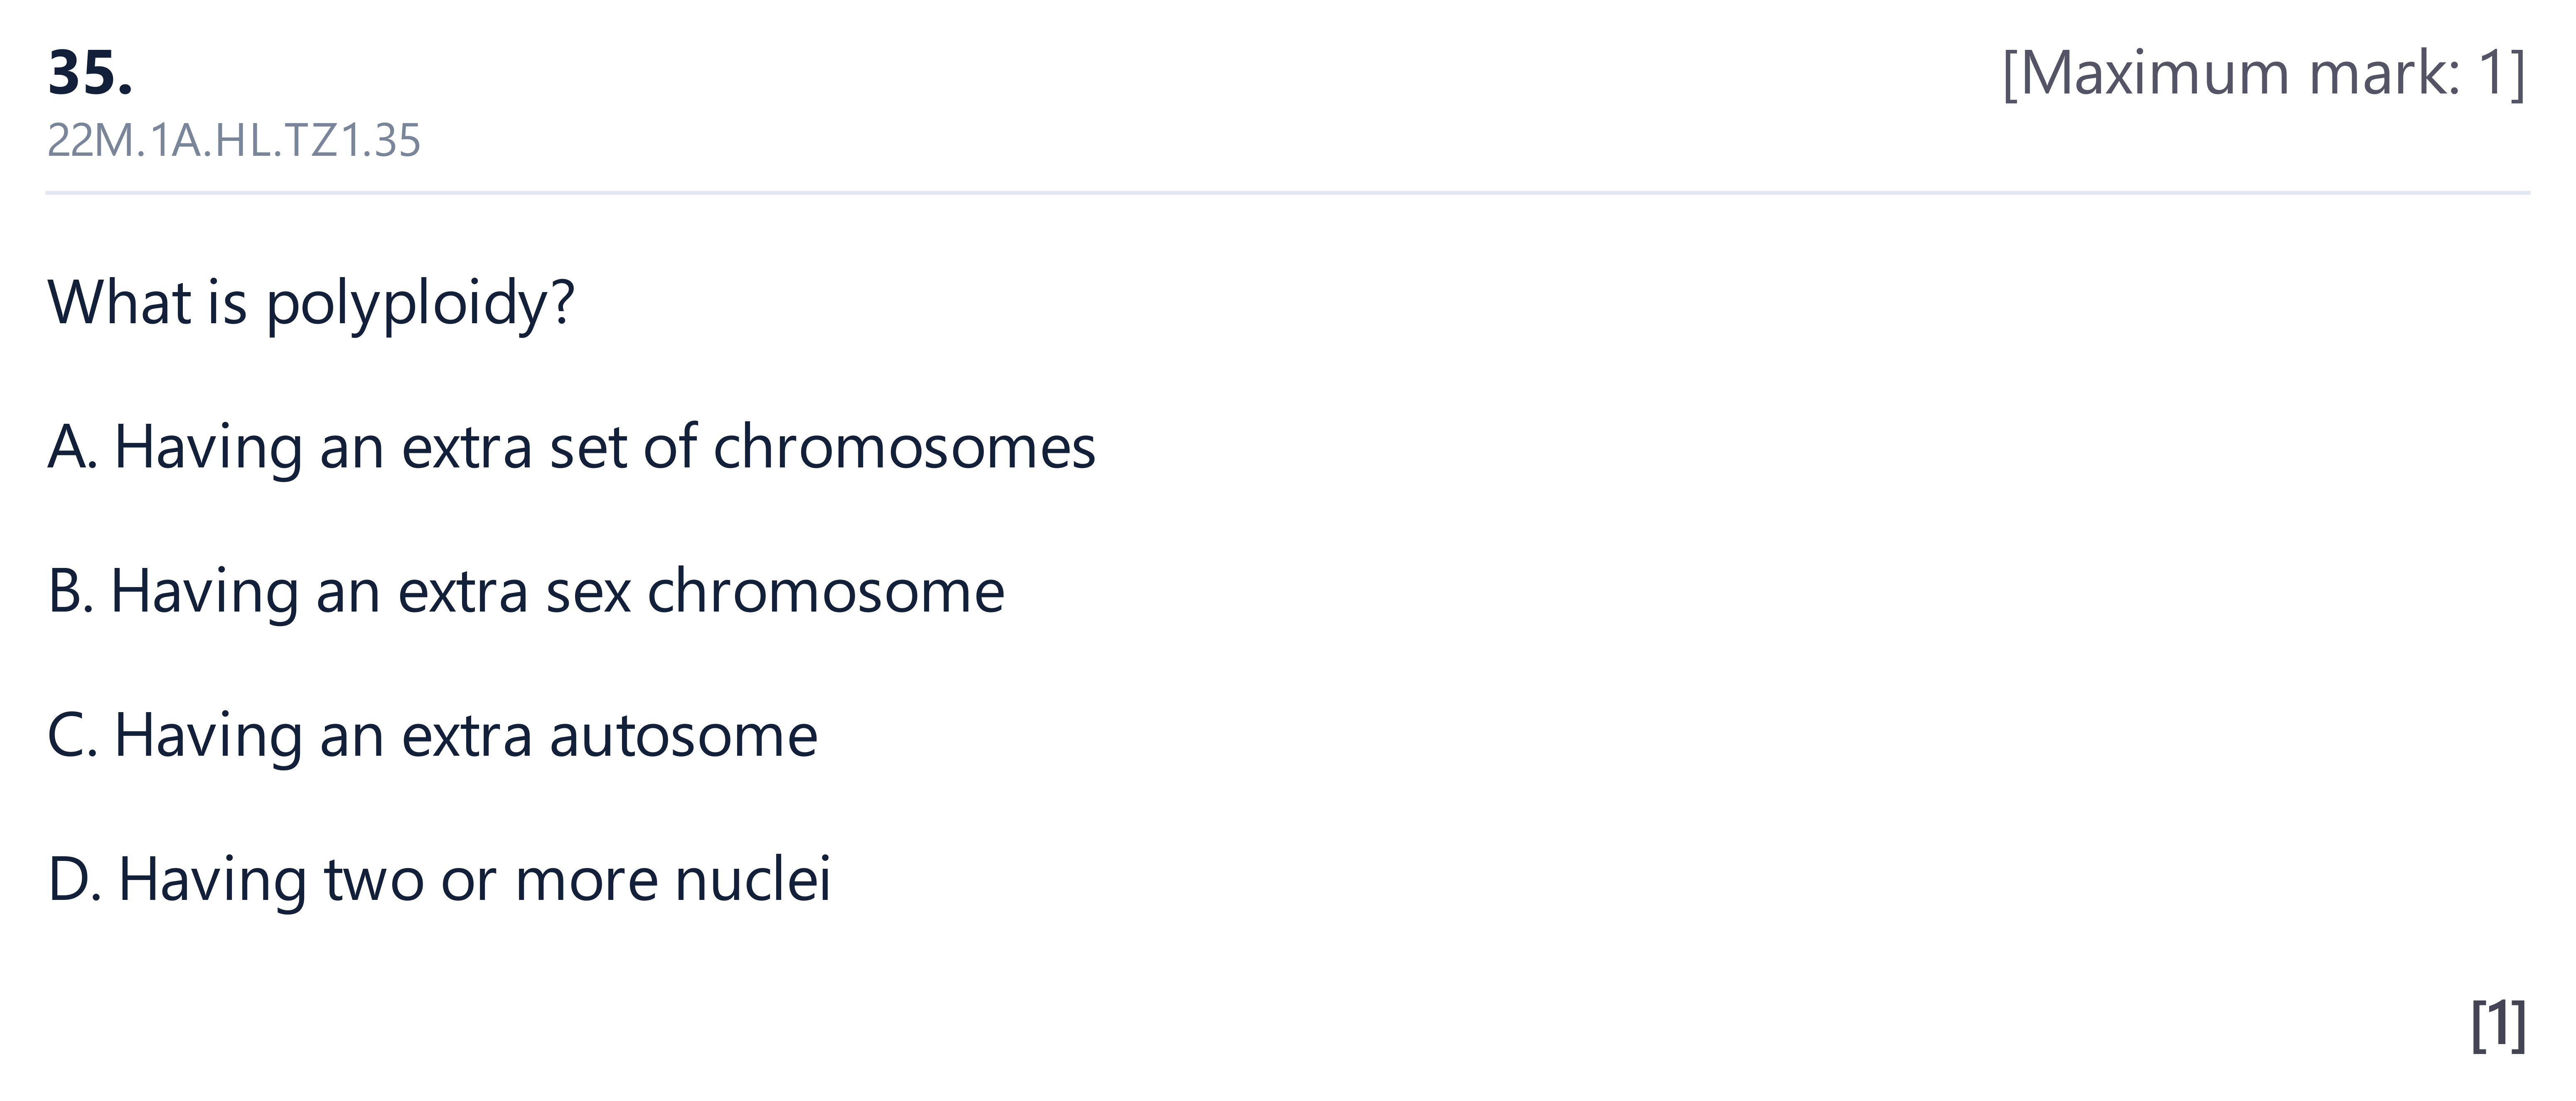This screenshot has width=2576, height=1101.
Task: Choose answer B about extra sex chromosome
Action: 526,591
